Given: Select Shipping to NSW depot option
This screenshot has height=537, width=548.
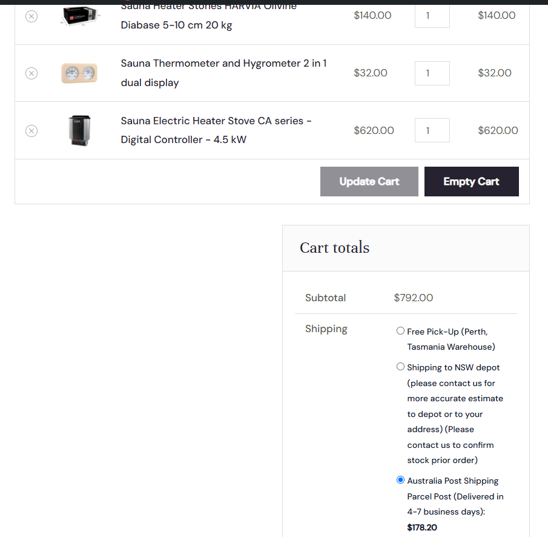Looking at the screenshot, I should [400, 366].
